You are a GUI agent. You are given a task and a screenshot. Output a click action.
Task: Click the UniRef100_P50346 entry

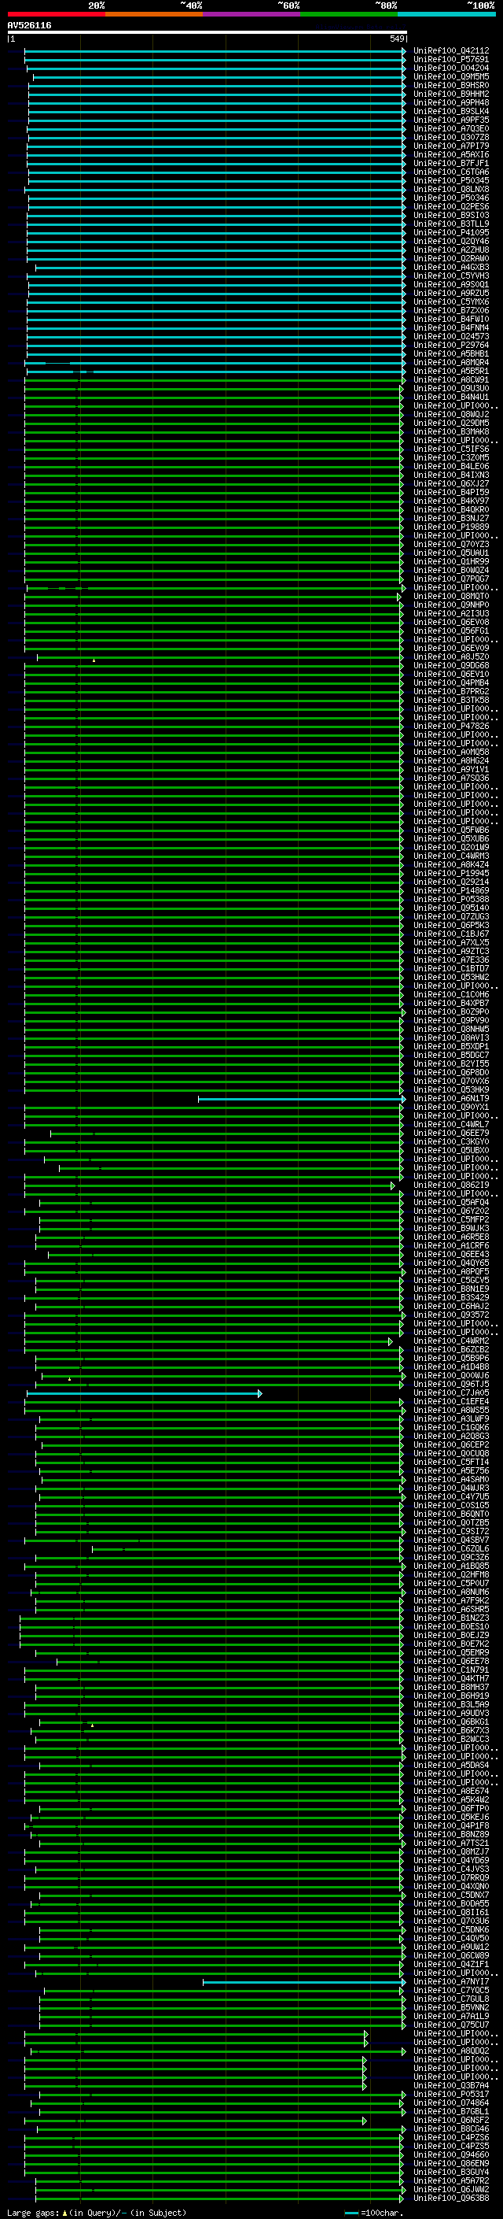pyautogui.click(x=450, y=198)
